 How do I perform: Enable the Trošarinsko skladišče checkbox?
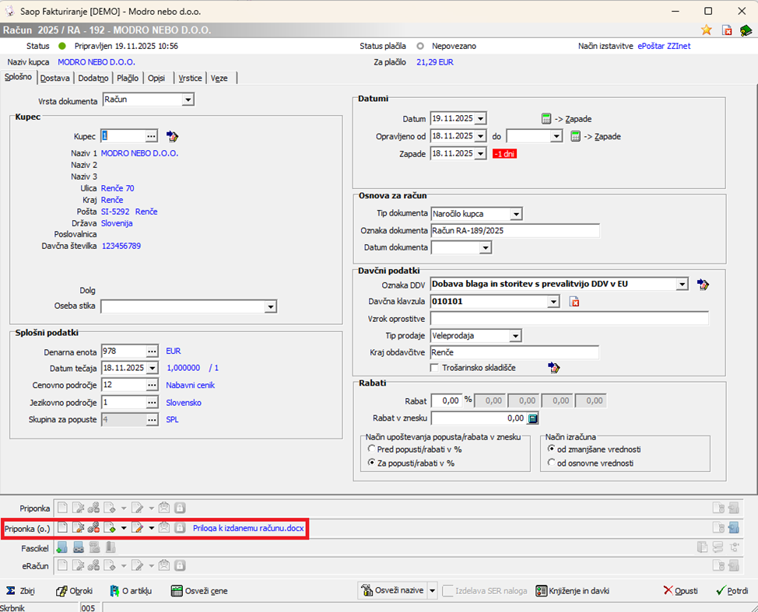pyautogui.click(x=434, y=368)
